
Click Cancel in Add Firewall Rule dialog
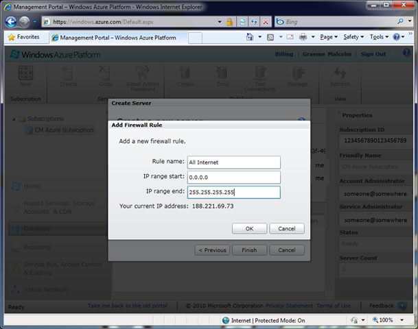pyautogui.click(x=287, y=229)
